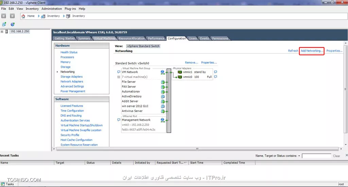The height and width of the screenshot is (187, 348).
Task: Click the ActiveDirectory VM icon
Action: [163, 96]
